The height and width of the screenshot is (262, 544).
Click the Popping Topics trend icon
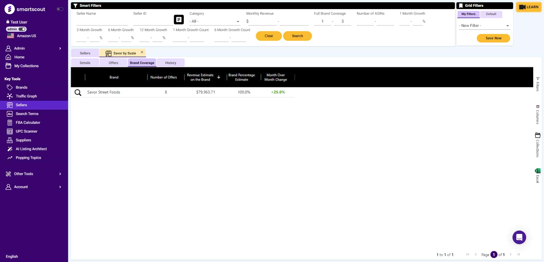(10, 157)
